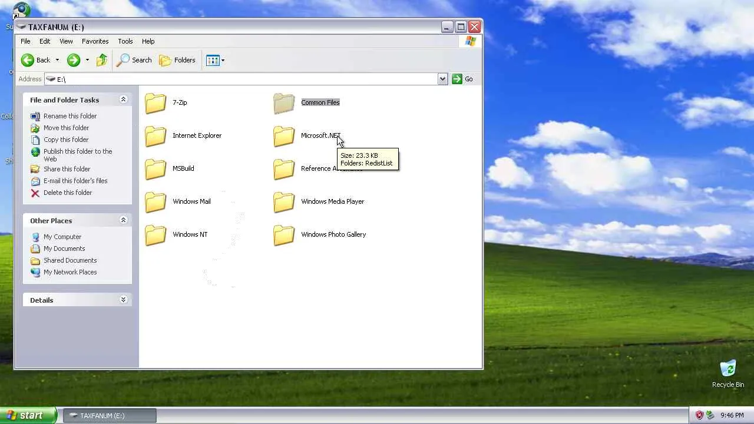
Task: Open the Windows Start menu
Action: pyautogui.click(x=28, y=415)
